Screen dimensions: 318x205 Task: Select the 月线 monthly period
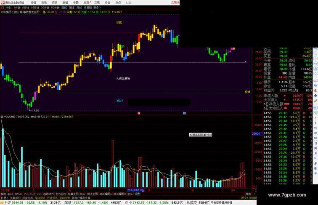click(79, 8)
